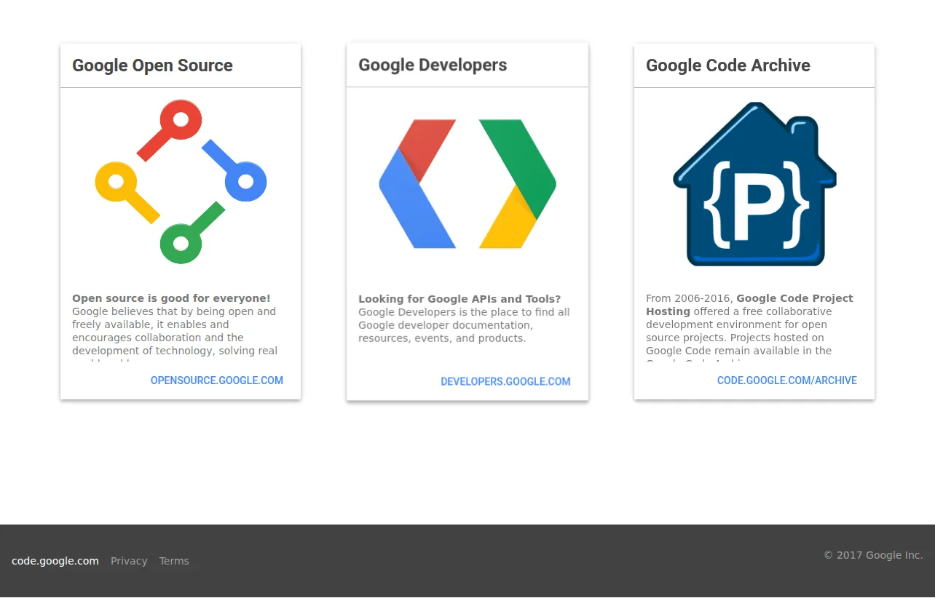This screenshot has height=598, width=935.
Task: Open the CODE.GOOGLE.COM/ARCHIVE link
Action: click(787, 380)
